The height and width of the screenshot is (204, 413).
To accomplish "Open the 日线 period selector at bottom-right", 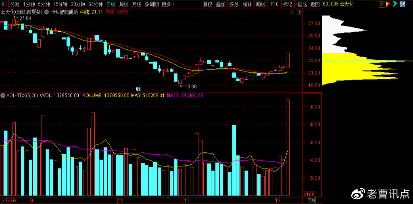I will point(312,200).
